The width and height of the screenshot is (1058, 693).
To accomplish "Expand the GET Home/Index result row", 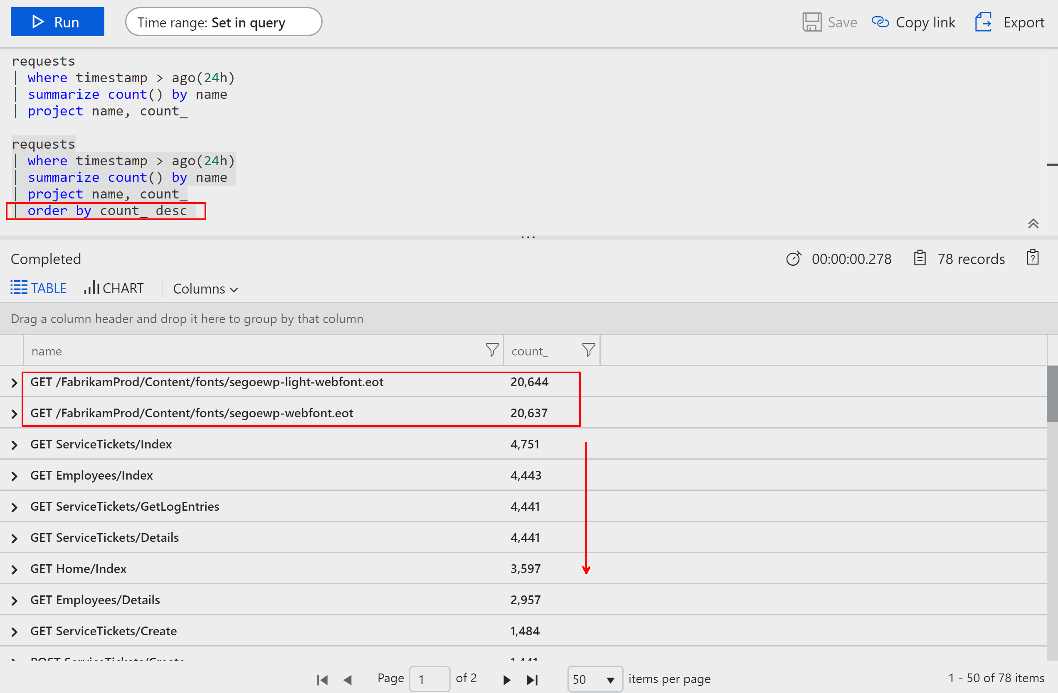I will coord(14,569).
